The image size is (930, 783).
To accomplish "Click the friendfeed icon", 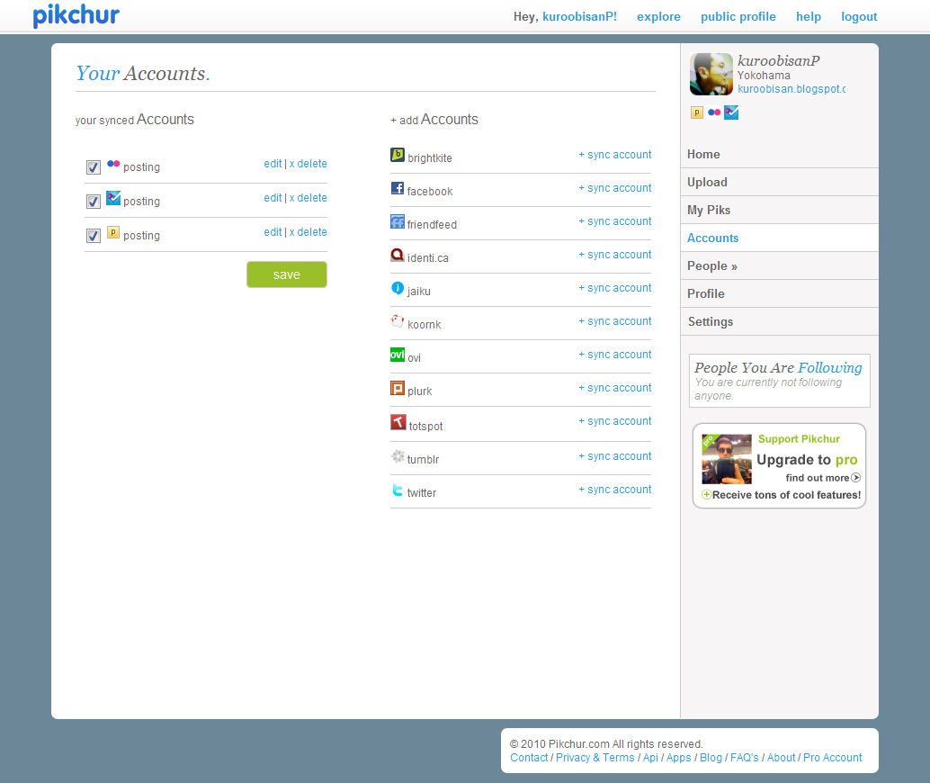I will 398,221.
